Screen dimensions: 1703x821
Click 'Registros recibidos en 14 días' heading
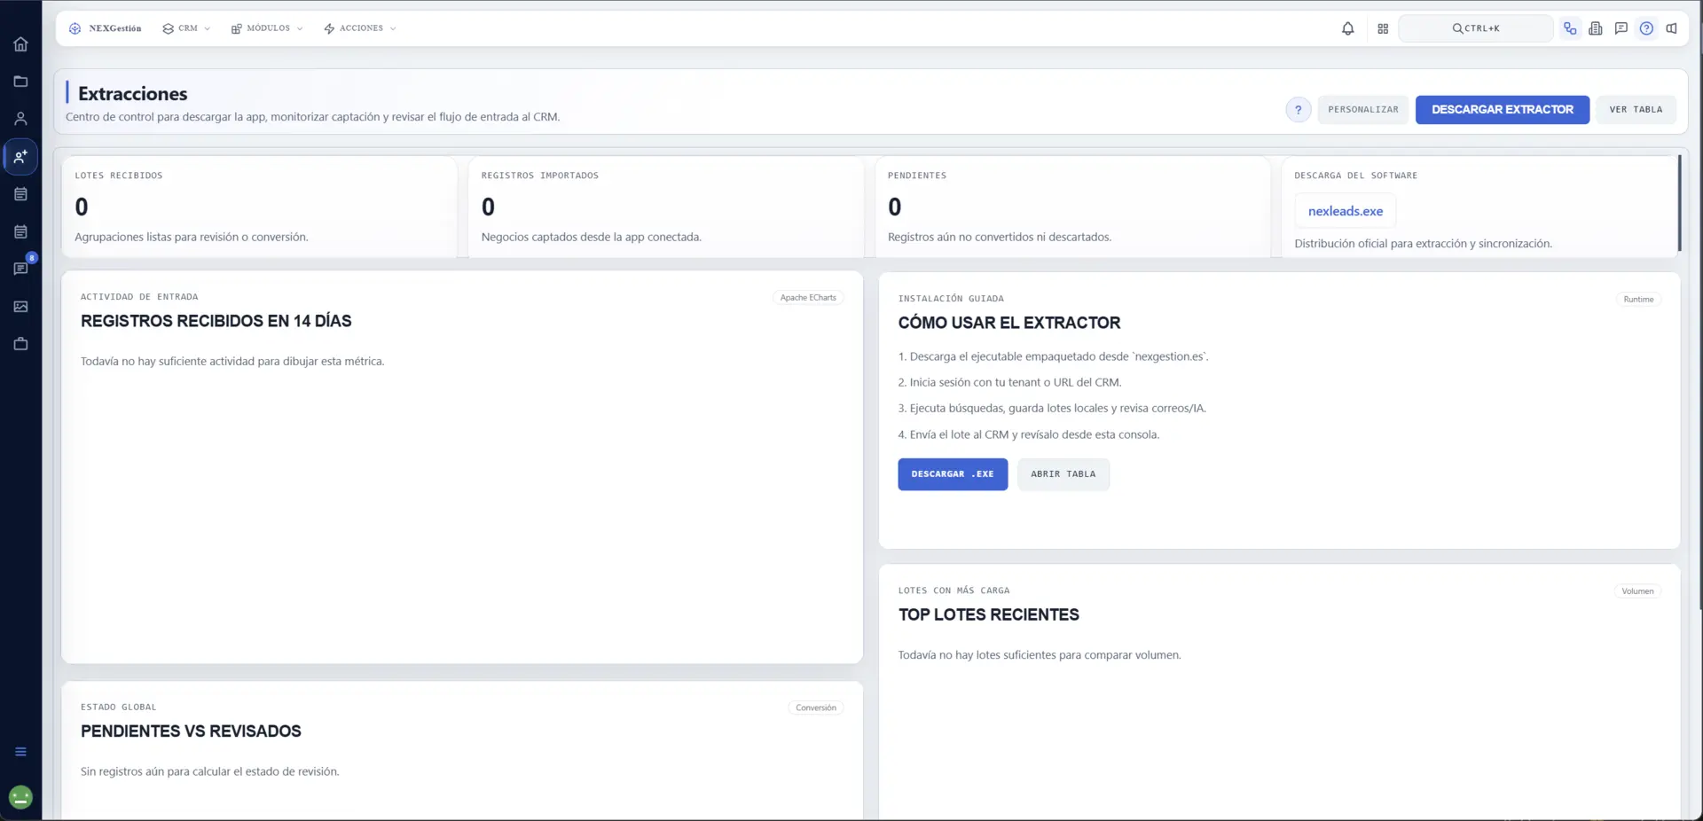coord(216,321)
